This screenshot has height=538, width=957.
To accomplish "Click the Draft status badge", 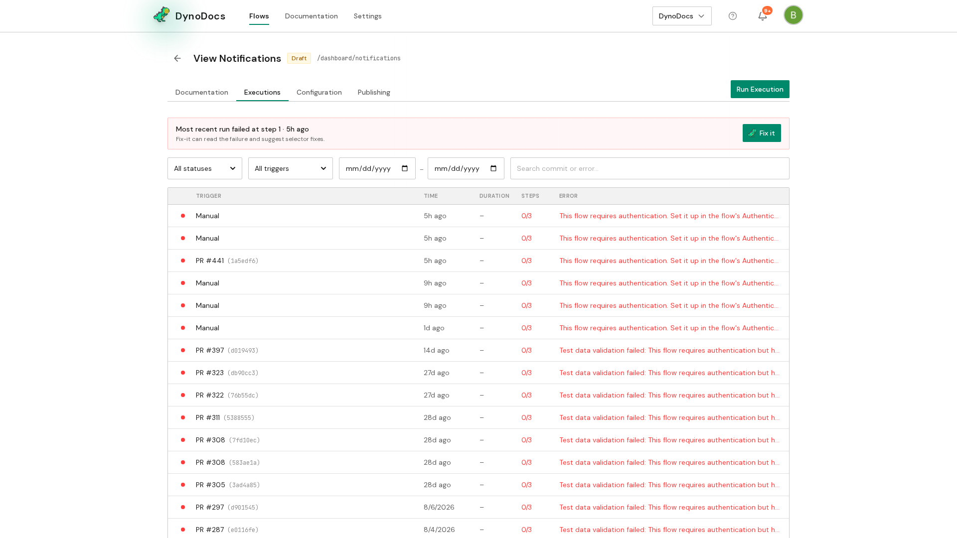I will tap(299, 58).
